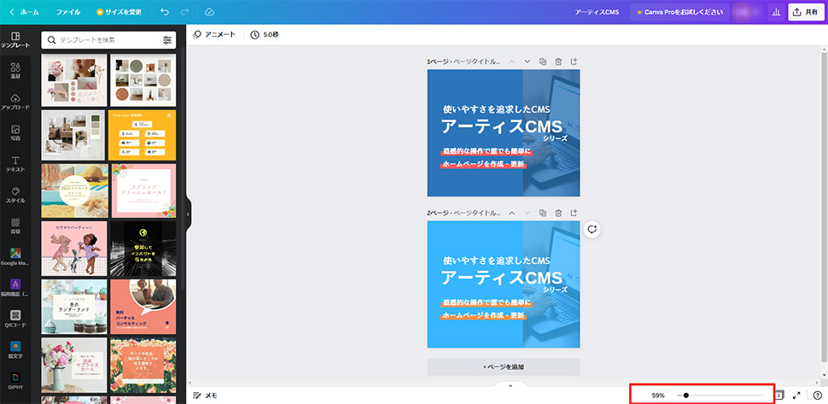
Task: Open the GIPHY app
Action: click(15, 381)
